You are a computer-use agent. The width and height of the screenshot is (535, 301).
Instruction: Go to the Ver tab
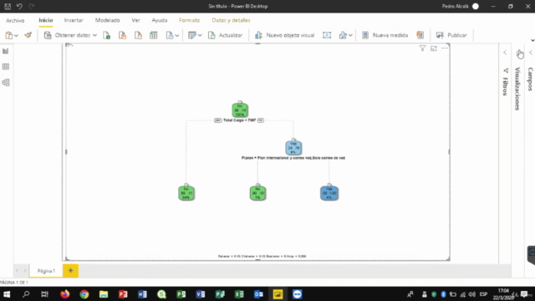point(135,20)
